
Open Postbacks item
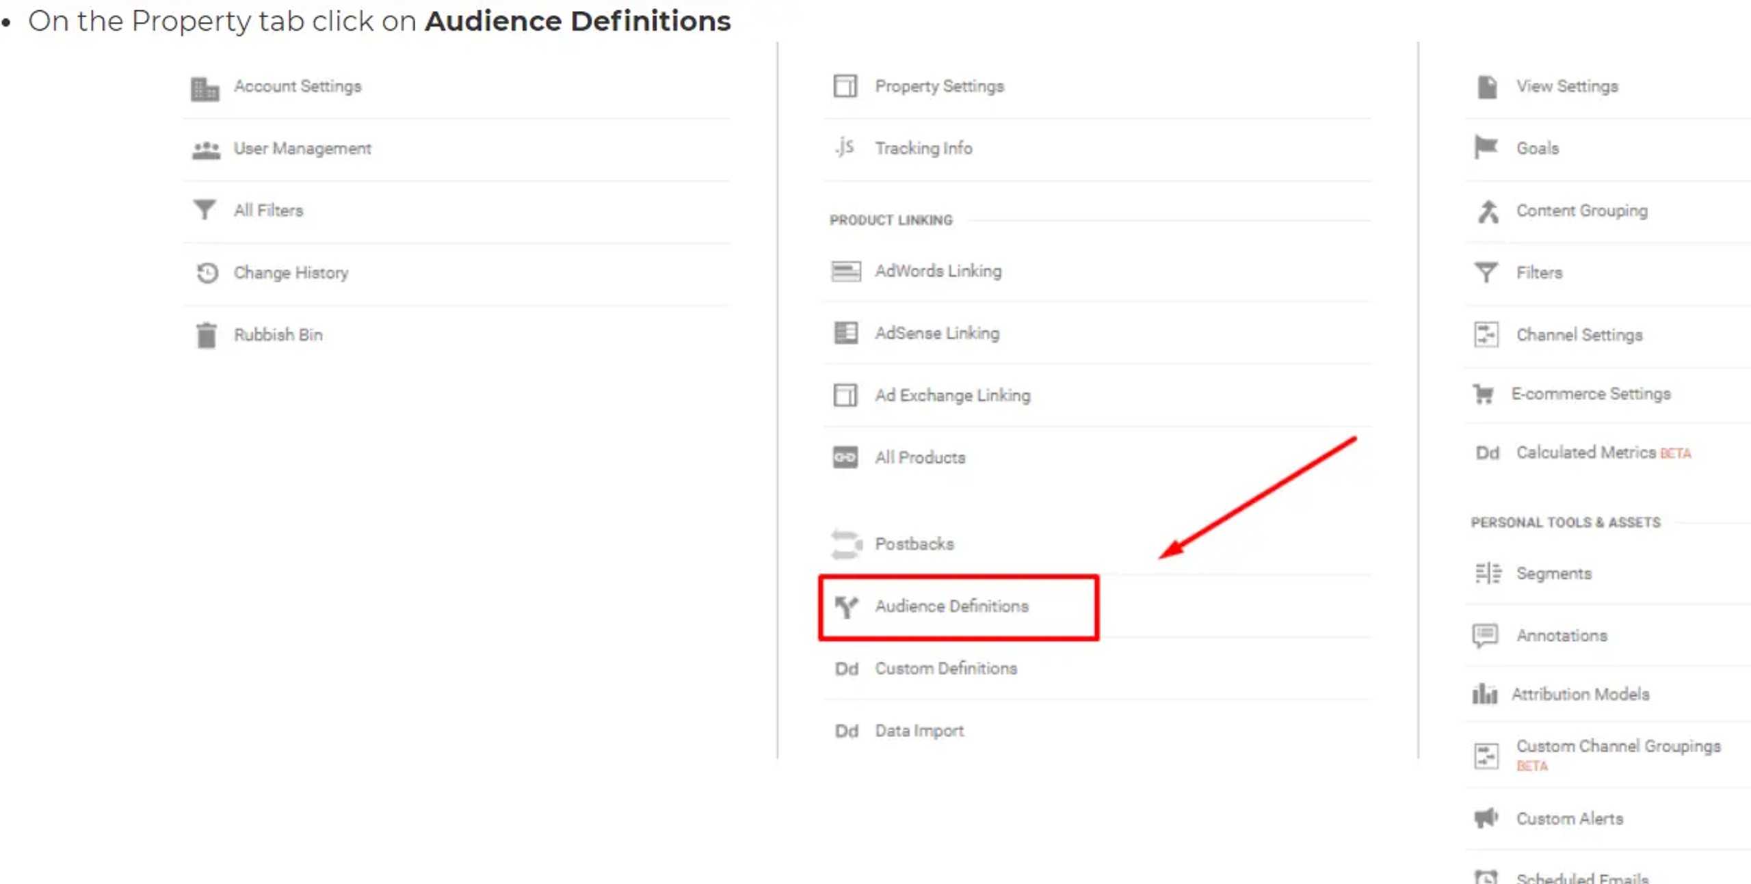coord(914,544)
